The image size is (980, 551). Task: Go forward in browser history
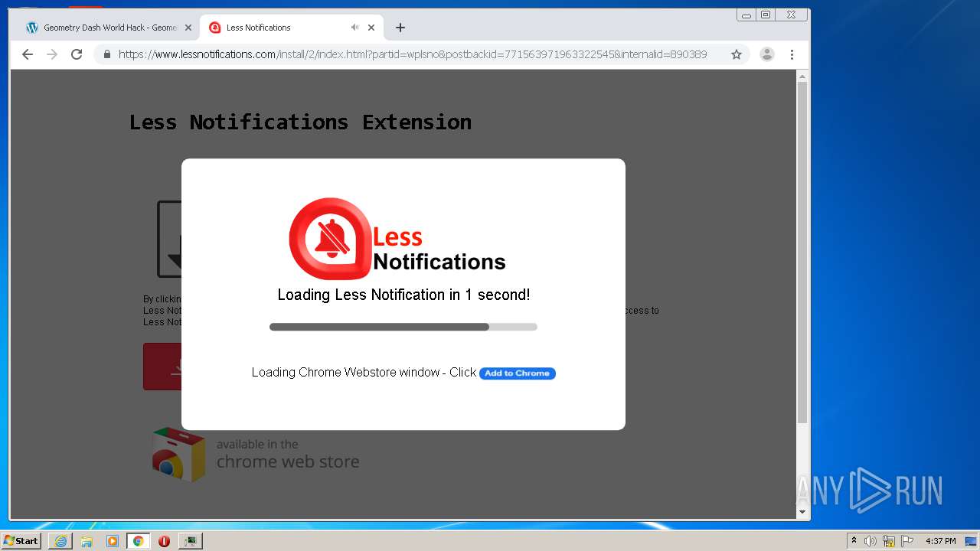coord(52,54)
